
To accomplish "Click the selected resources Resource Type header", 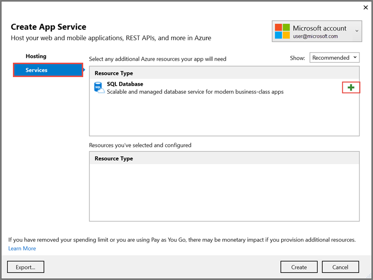I will pos(114,158).
